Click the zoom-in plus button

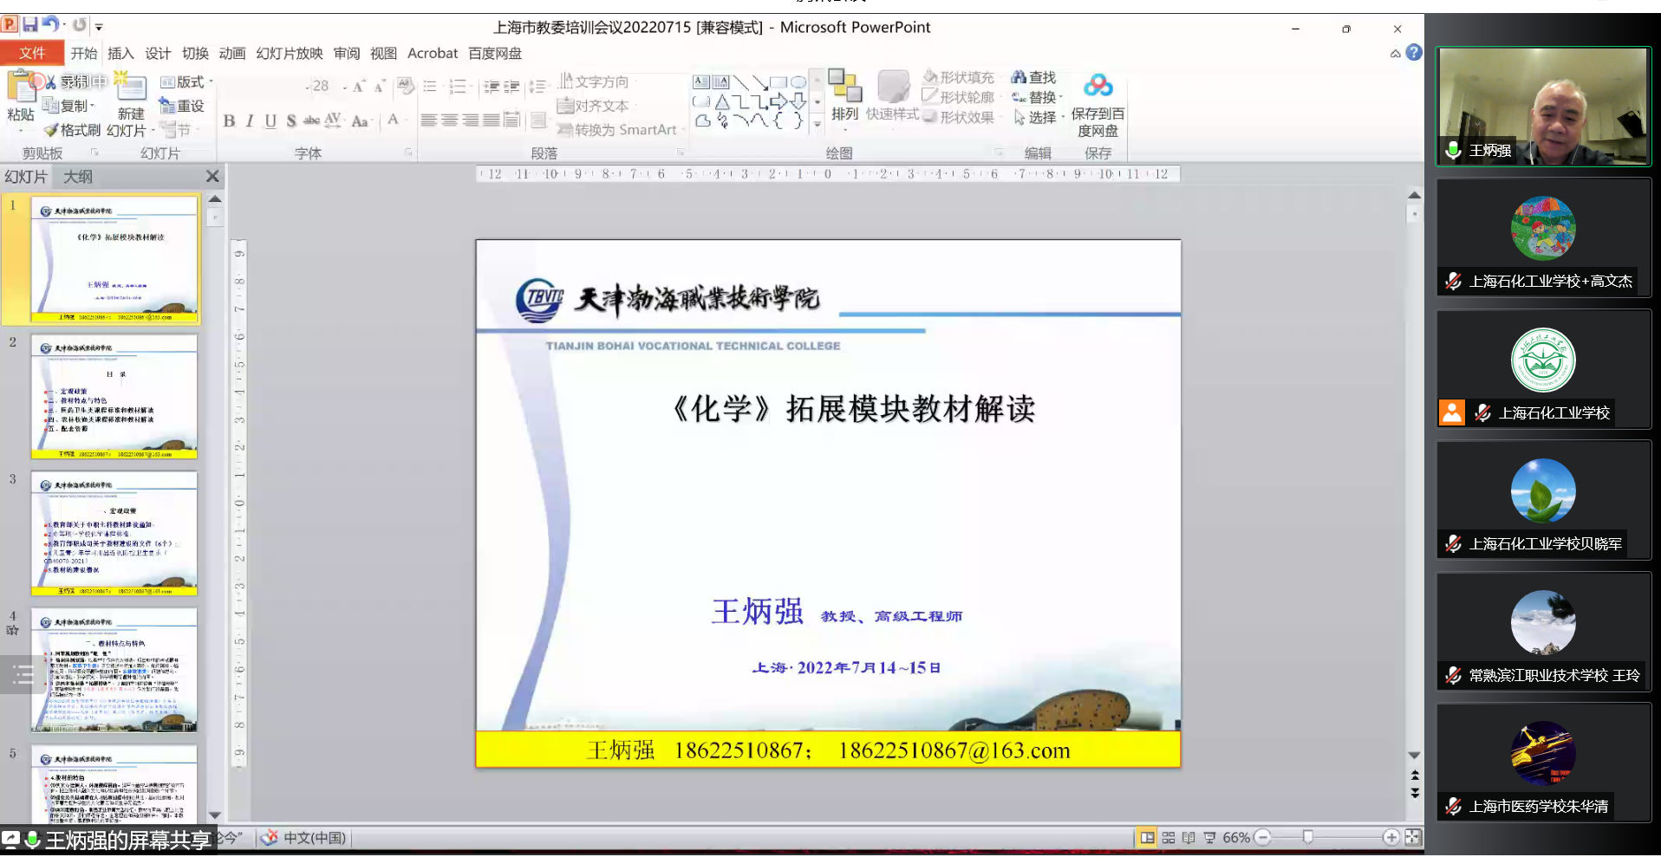tap(1391, 837)
